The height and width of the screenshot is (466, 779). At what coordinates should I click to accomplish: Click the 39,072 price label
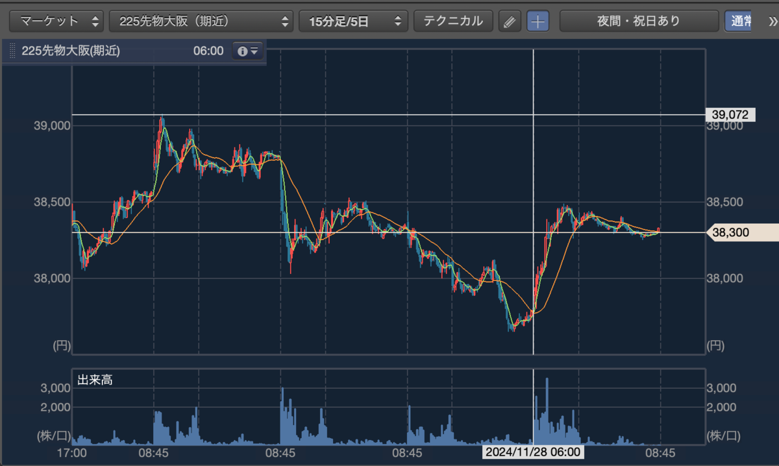pyautogui.click(x=731, y=115)
